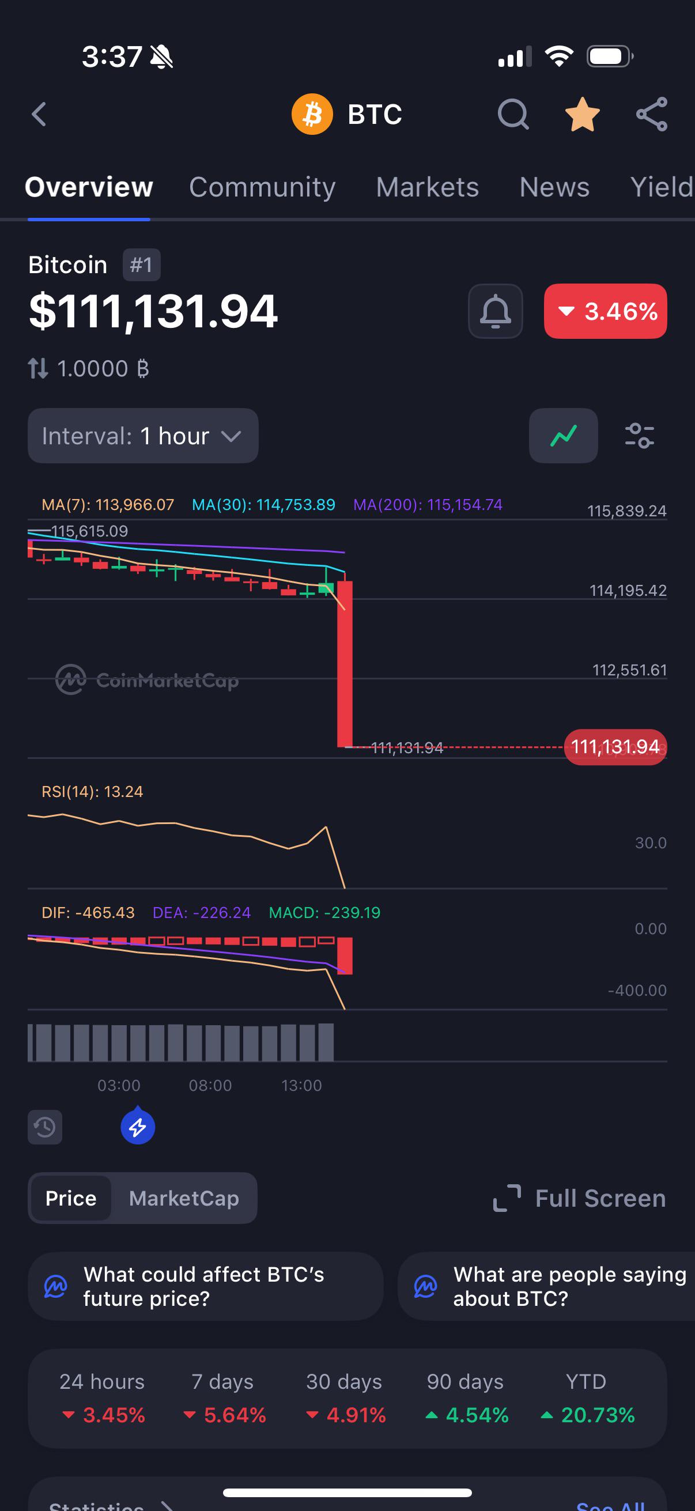Switch to the Community tab
This screenshot has height=1511, width=695.
click(x=262, y=187)
